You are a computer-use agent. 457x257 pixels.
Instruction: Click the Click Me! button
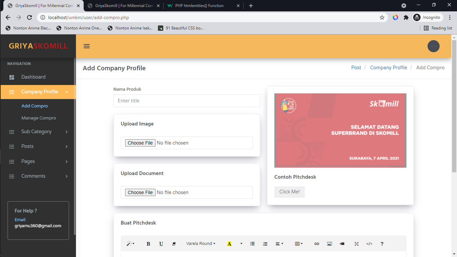[289, 192]
